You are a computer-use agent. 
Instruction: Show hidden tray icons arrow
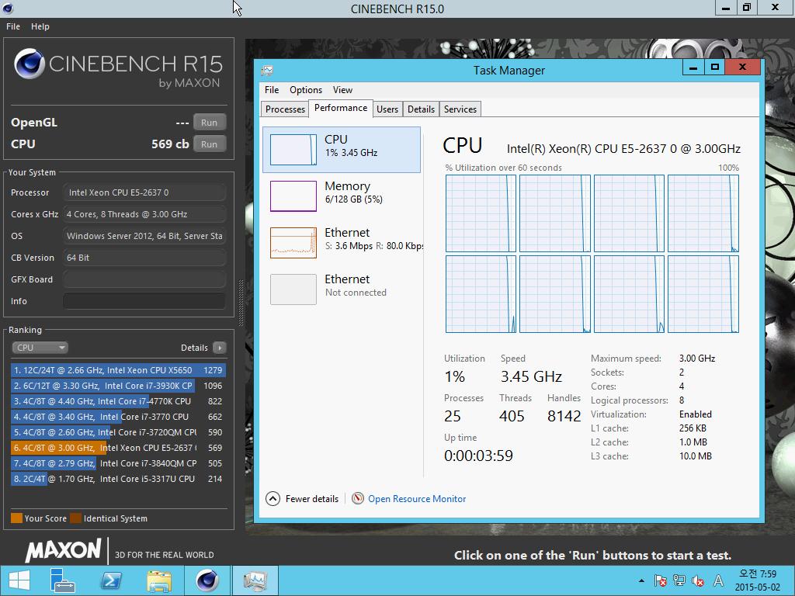click(641, 580)
